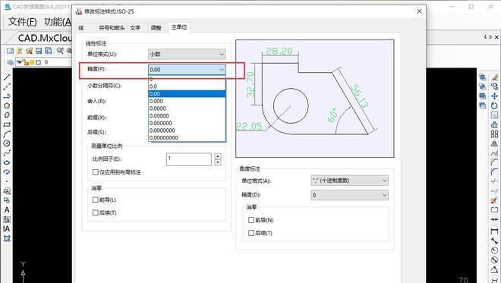Open the layer manager icon
Screen dimensions: 501x283
[x=10, y=62]
